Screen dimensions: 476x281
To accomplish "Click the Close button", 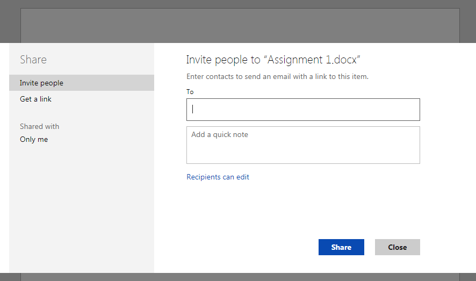I will pyautogui.click(x=398, y=247).
